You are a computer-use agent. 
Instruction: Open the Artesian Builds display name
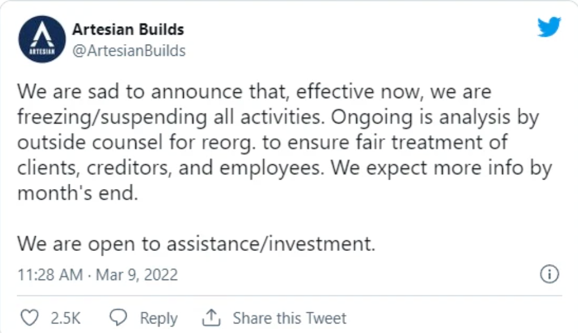128,29
